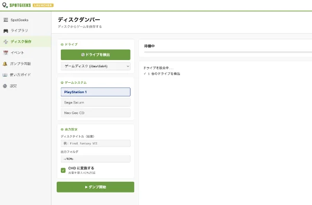Open the 設定 sidebar page
Viewport: 312px width, 205px height.
pyautogui.click(x=25, y=86)
